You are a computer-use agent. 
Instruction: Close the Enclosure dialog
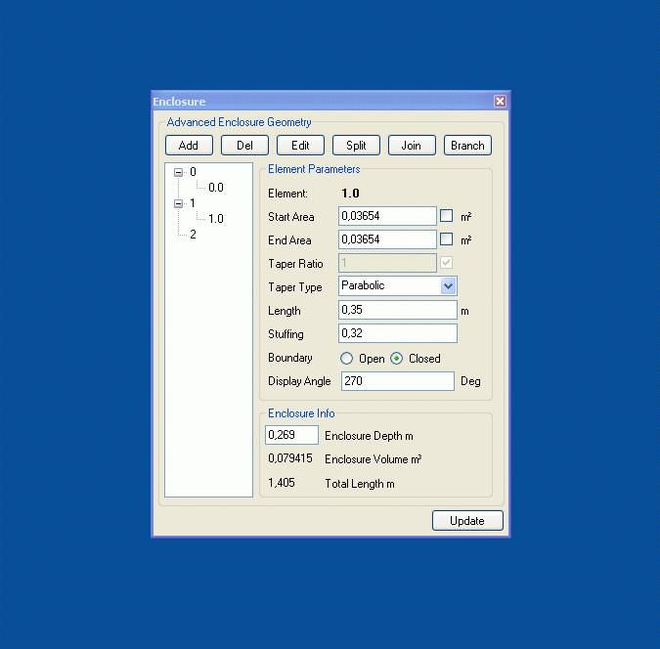500,101
